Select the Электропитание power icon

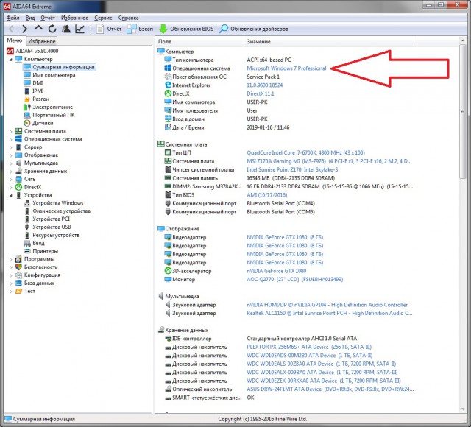27,107
